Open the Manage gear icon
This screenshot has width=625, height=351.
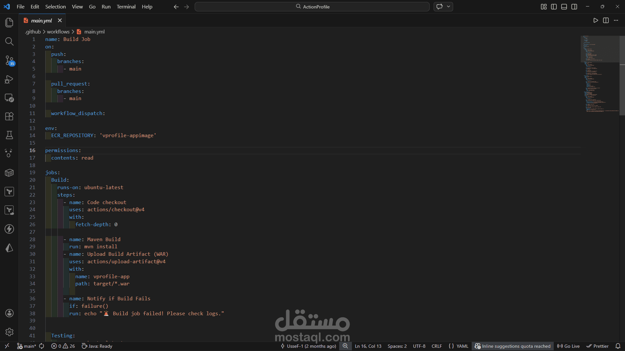[x=9, y=332]
